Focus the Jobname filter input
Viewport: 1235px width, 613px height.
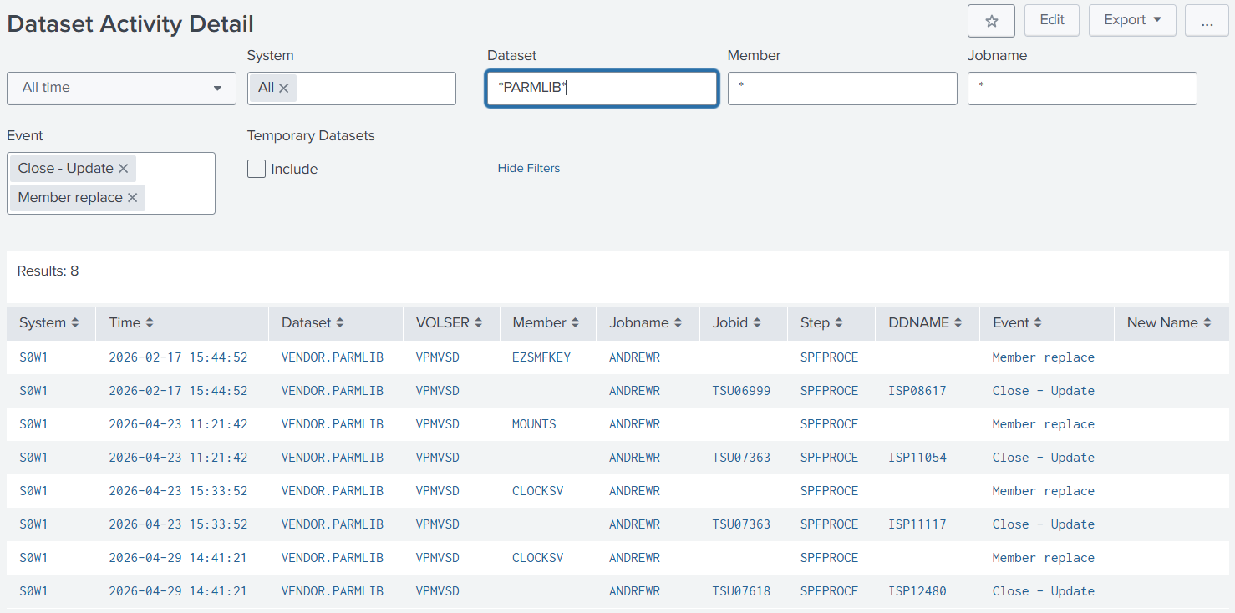1082,89
